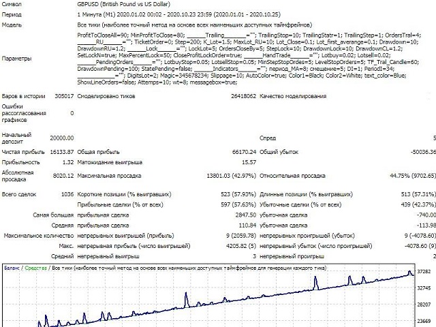Click the Смоделировано тиков label

click(106, 97)
